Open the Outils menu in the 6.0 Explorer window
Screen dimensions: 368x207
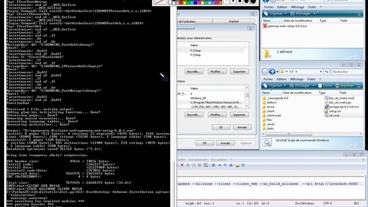pos(311,79)
